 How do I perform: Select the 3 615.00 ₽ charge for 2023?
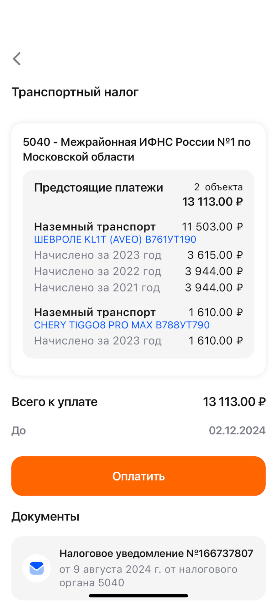[215, 255]
